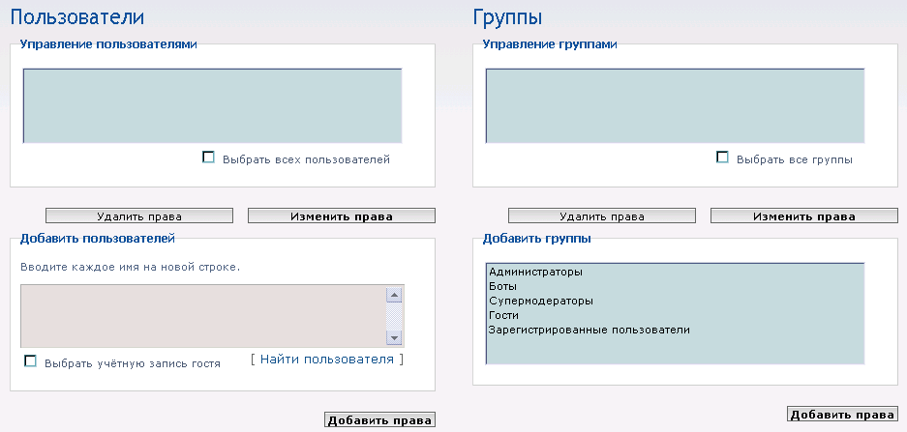Click 'Добавить права' button for users
907x432 pixels.
tap(379, 419)
